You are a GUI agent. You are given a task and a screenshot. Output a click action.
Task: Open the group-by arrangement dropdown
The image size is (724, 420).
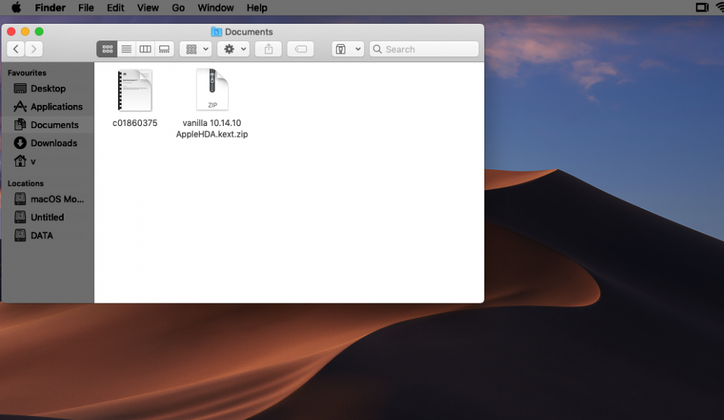(195, 49)
